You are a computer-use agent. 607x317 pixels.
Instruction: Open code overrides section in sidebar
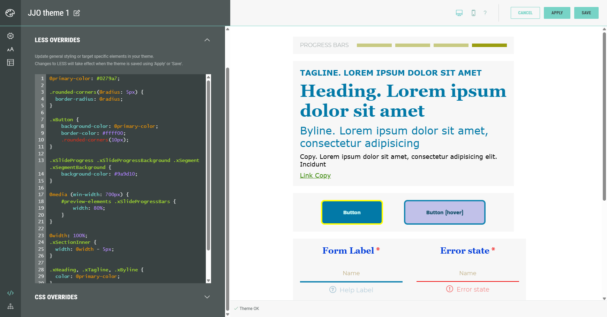[x=10, y=293]
